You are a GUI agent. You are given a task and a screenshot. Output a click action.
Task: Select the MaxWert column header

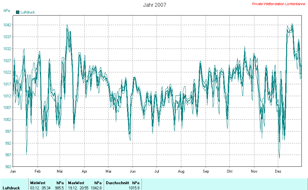click(76, 183)
